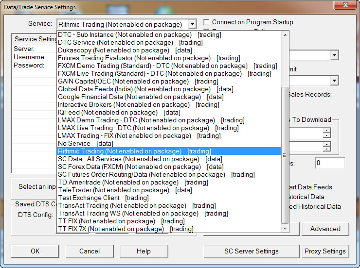Pick Futures Trading Evaluator option
The height and width of the screenshot is (268, 360).
coord(168,58)
